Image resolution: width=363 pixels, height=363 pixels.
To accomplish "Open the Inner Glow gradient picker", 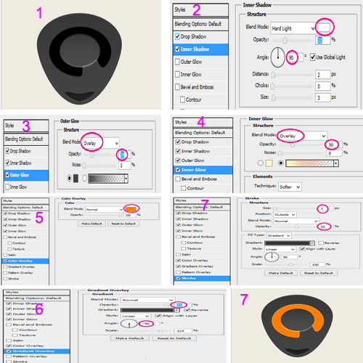I will (311, 163).
